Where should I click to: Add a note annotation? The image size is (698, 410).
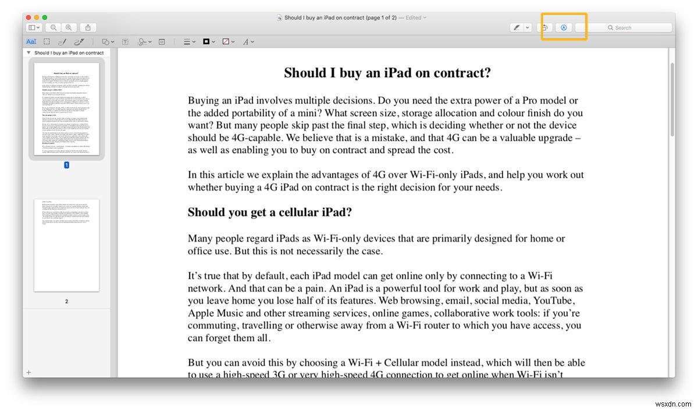(x=161, y=41)
